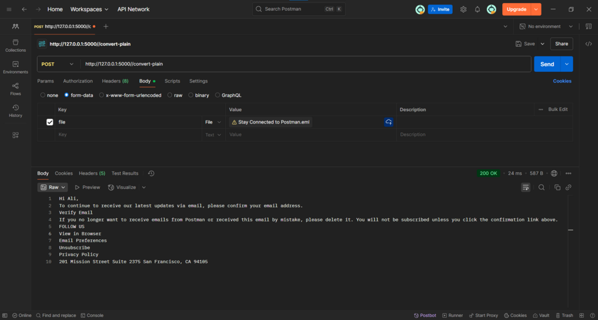Open the Environments sidebar panel
The height and width of the screenshot is (320, 598).
coord(15,67)
